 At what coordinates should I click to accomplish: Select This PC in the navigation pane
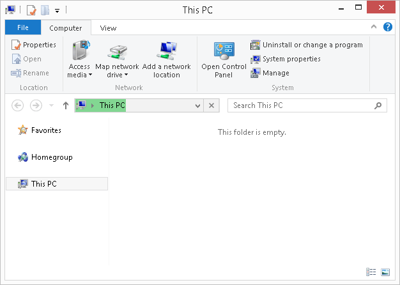57,183
